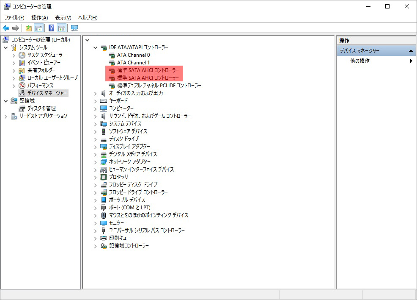This screenshot has width=417, height=300.
Task: Open the ファイル(F) menu
Action: click(14, 17)
